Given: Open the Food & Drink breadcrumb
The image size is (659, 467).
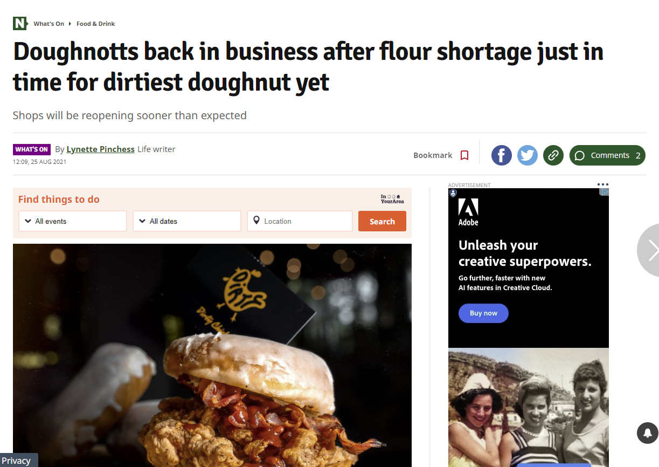Looking at the screenshot, I should [x=95, y=24].
